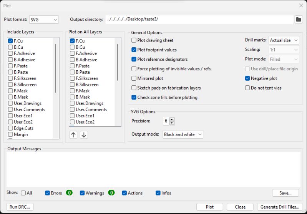Screen dimensions: 307x214
Task: Check B.Cu in Plot on All Layers
Action: [x=72, y=47]
